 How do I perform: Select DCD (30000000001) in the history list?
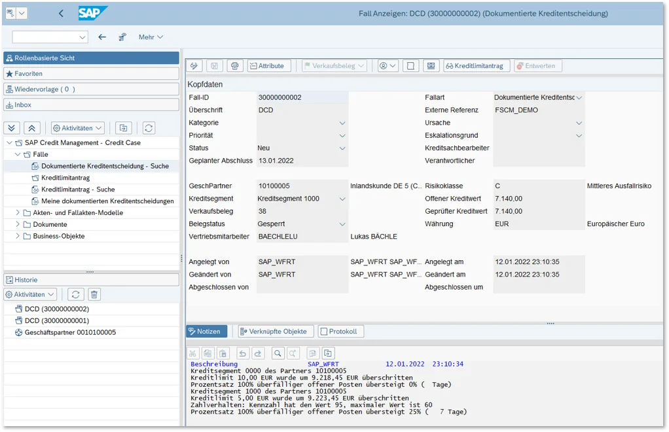point(56,321)
